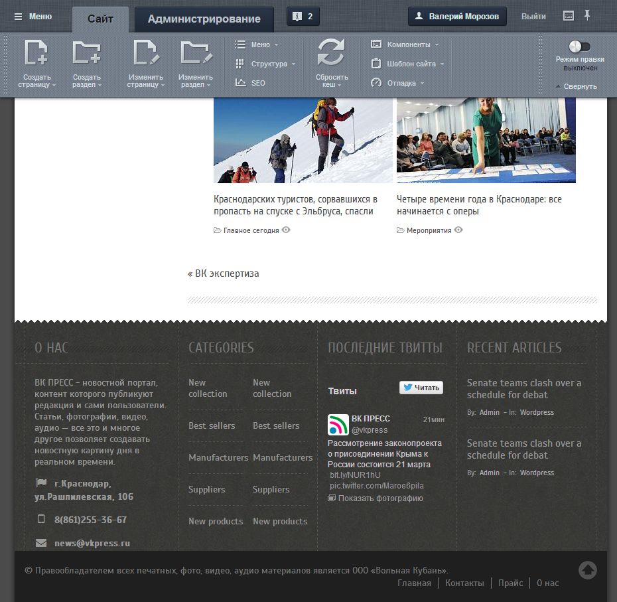Open second Senate teams clash article
Viewport: 617px width, 602px height.
point(523,449)
